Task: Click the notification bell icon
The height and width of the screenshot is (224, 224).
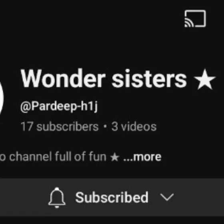Action: click(57, 198)
